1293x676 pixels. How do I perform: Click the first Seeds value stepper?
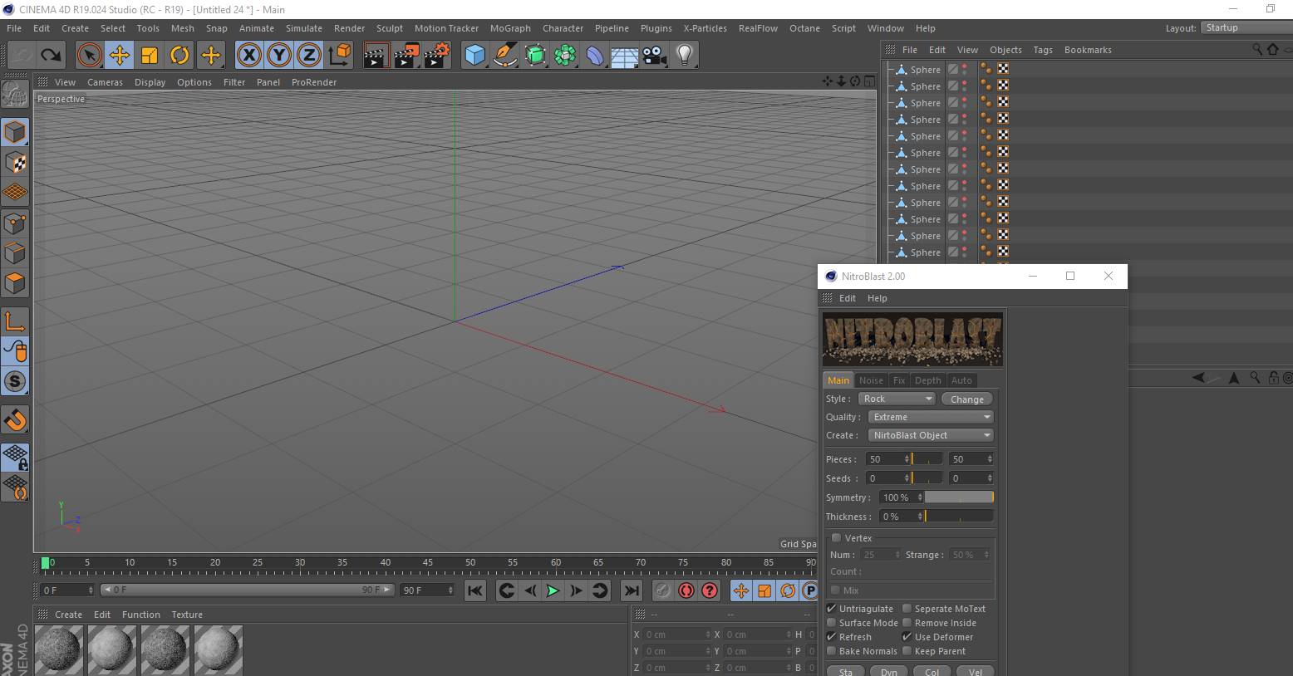[907, 478]
